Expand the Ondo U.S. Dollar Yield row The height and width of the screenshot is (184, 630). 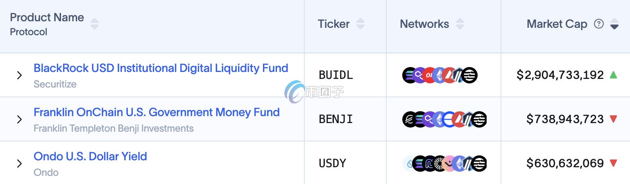(x=19, y=164)
